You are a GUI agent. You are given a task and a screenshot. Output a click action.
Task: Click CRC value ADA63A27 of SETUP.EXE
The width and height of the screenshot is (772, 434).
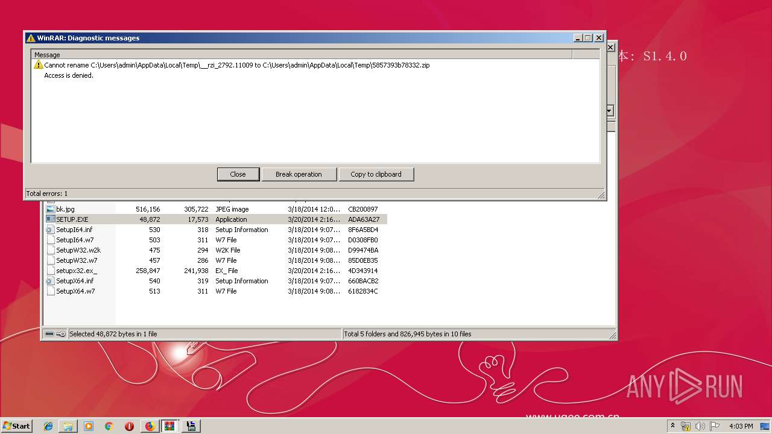point(364,219)
